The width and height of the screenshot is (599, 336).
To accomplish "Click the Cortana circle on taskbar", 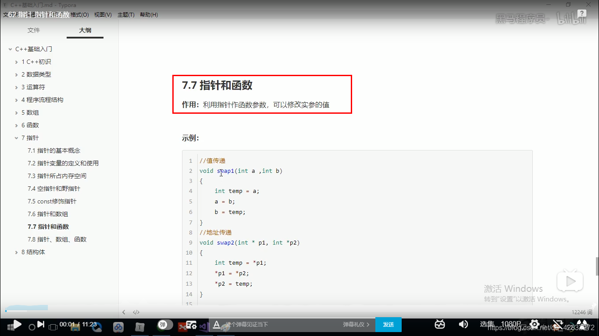I will click(x=32, y=327).
